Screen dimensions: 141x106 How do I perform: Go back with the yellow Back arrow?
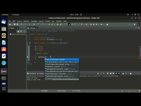click(97, 24)
